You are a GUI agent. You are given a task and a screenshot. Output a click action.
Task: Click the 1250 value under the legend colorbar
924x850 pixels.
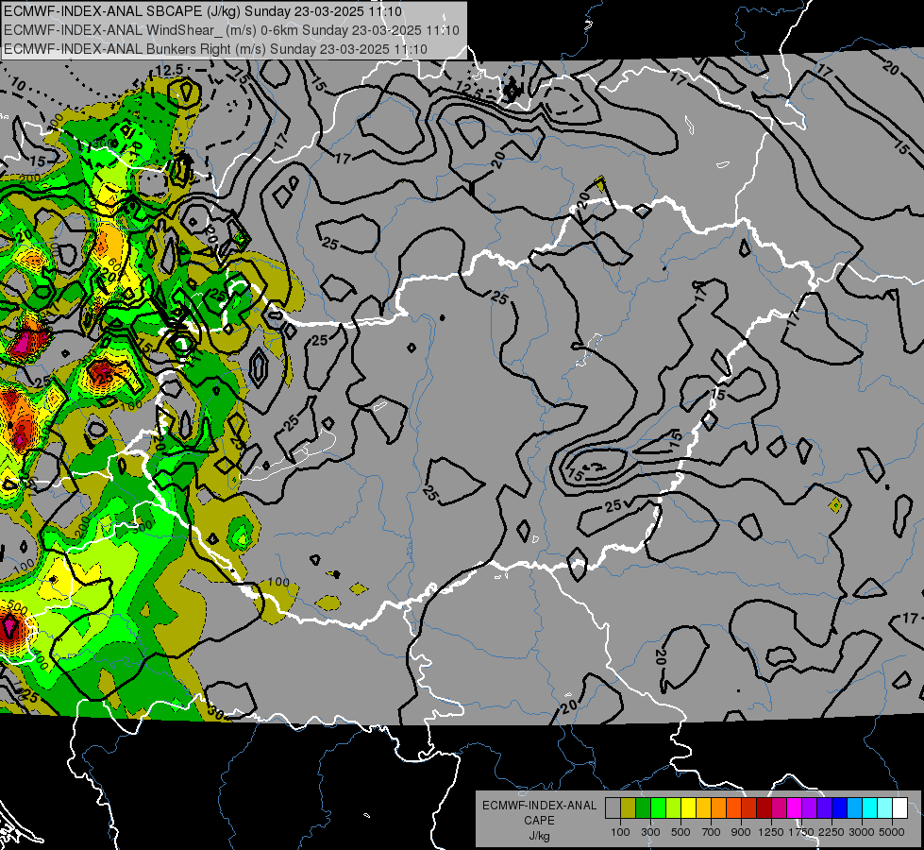(x=771, y=832)
